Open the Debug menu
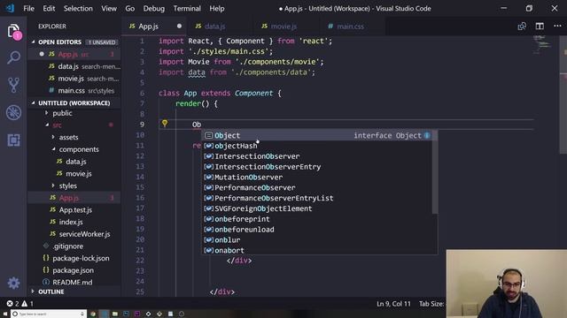Image resolution: width=567 pixels, height=318 pixels. 153,8
